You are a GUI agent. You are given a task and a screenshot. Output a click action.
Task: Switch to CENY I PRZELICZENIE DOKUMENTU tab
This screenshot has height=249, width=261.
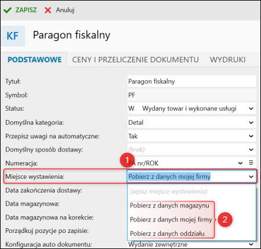pyautogui.click(x=135, y=59)
